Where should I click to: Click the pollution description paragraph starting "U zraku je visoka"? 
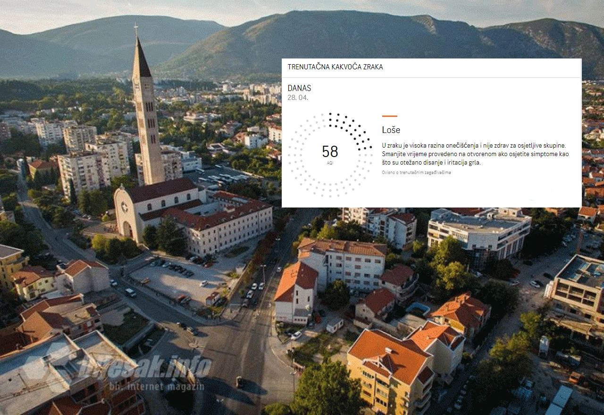click(475, 154)
